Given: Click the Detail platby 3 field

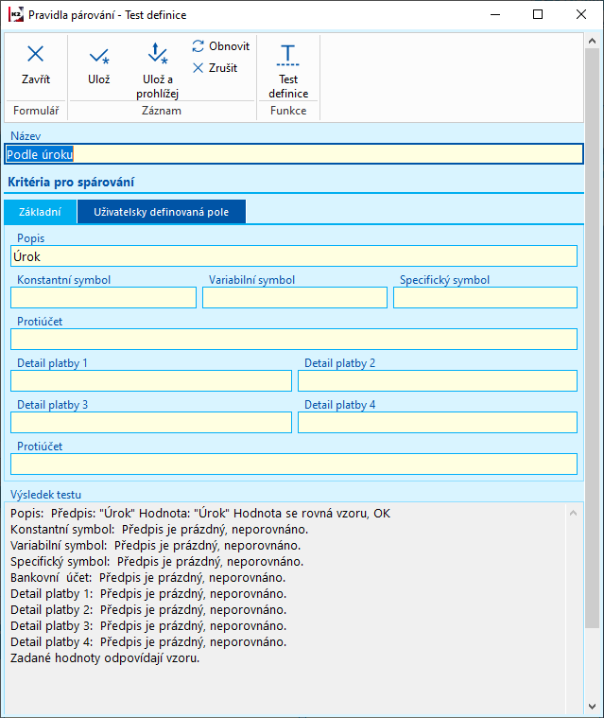Looking at the screenshot, I should pyautogui.click(x=151, y=423).
